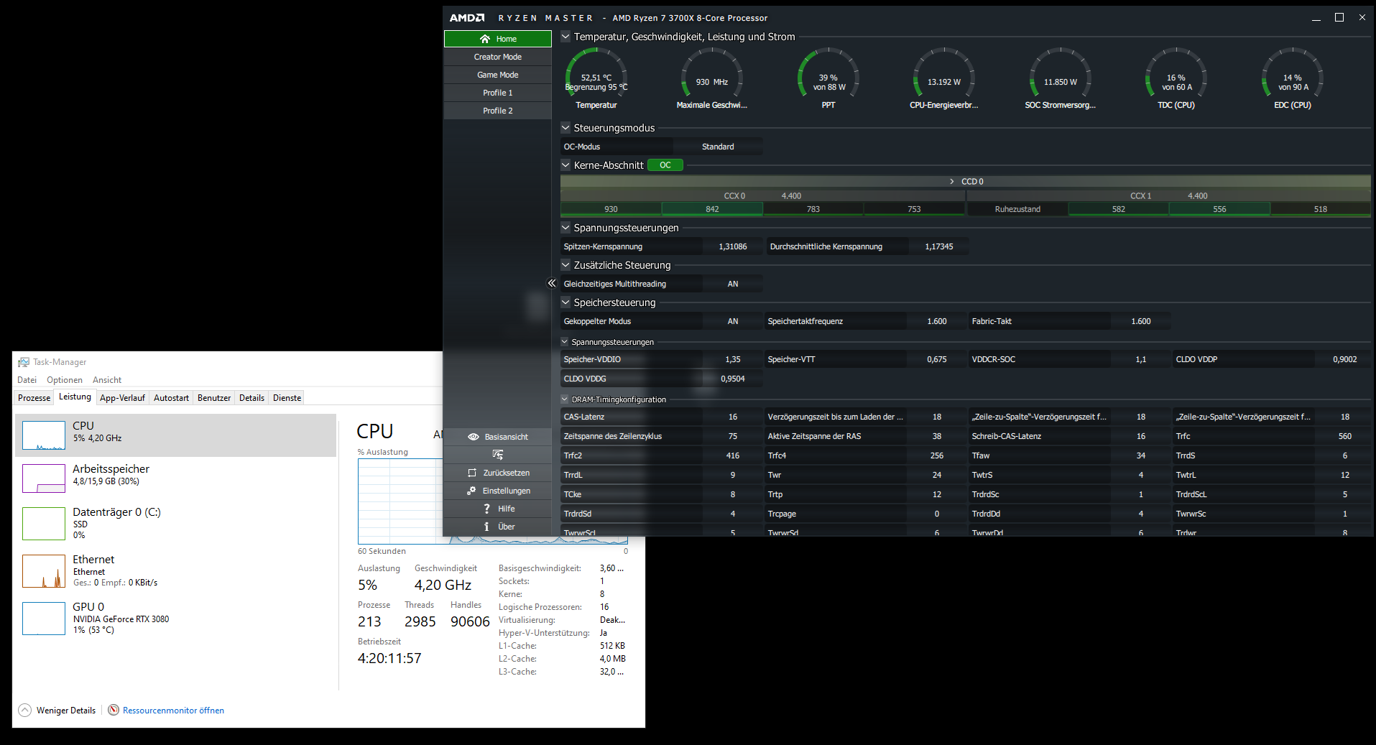Click the import/export profile icon above Zurücksetzen

[x=498, y=455]
